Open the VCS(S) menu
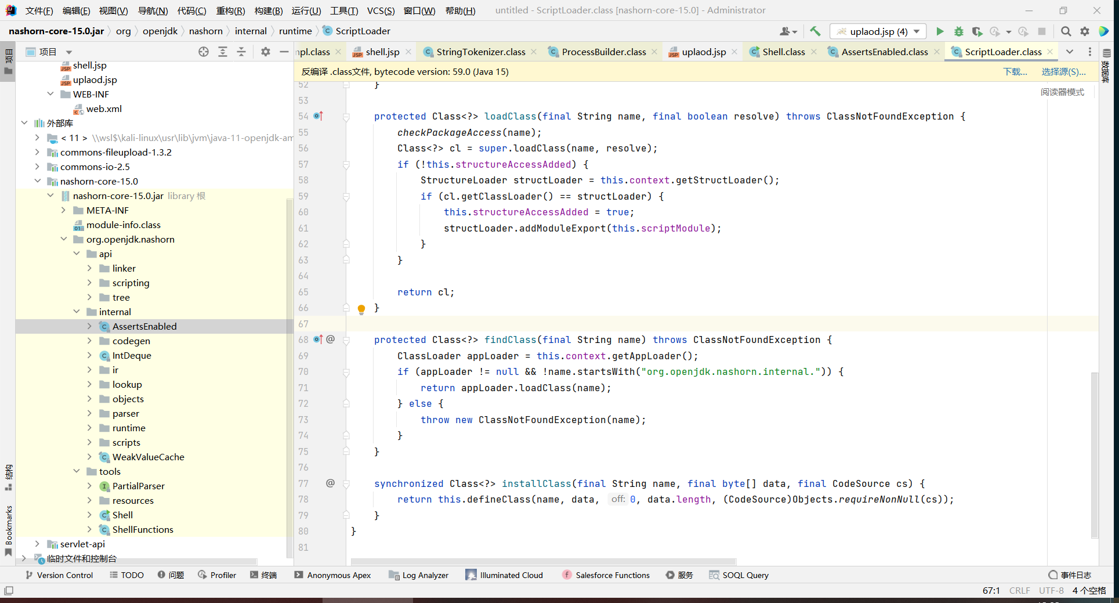Screen dimensions: 1119x603 pos(381,10)
